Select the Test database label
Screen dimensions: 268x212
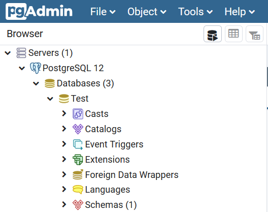pyautogui.click(x=80, y=99)
